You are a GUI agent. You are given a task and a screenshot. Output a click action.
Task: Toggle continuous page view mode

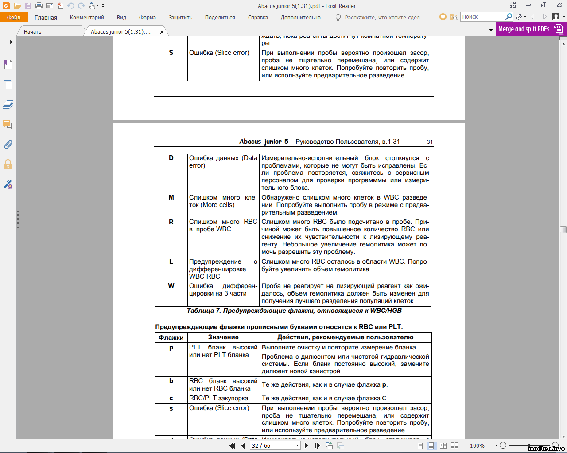(431, 445)
